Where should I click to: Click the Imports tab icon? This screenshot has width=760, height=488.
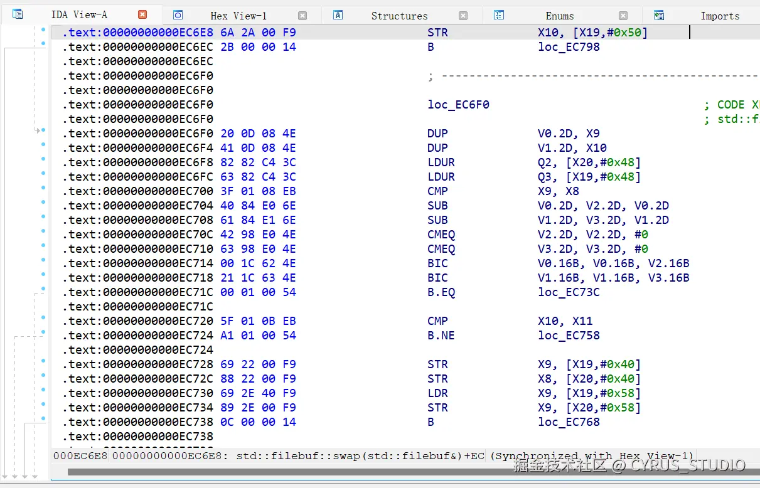coord(658,15)
